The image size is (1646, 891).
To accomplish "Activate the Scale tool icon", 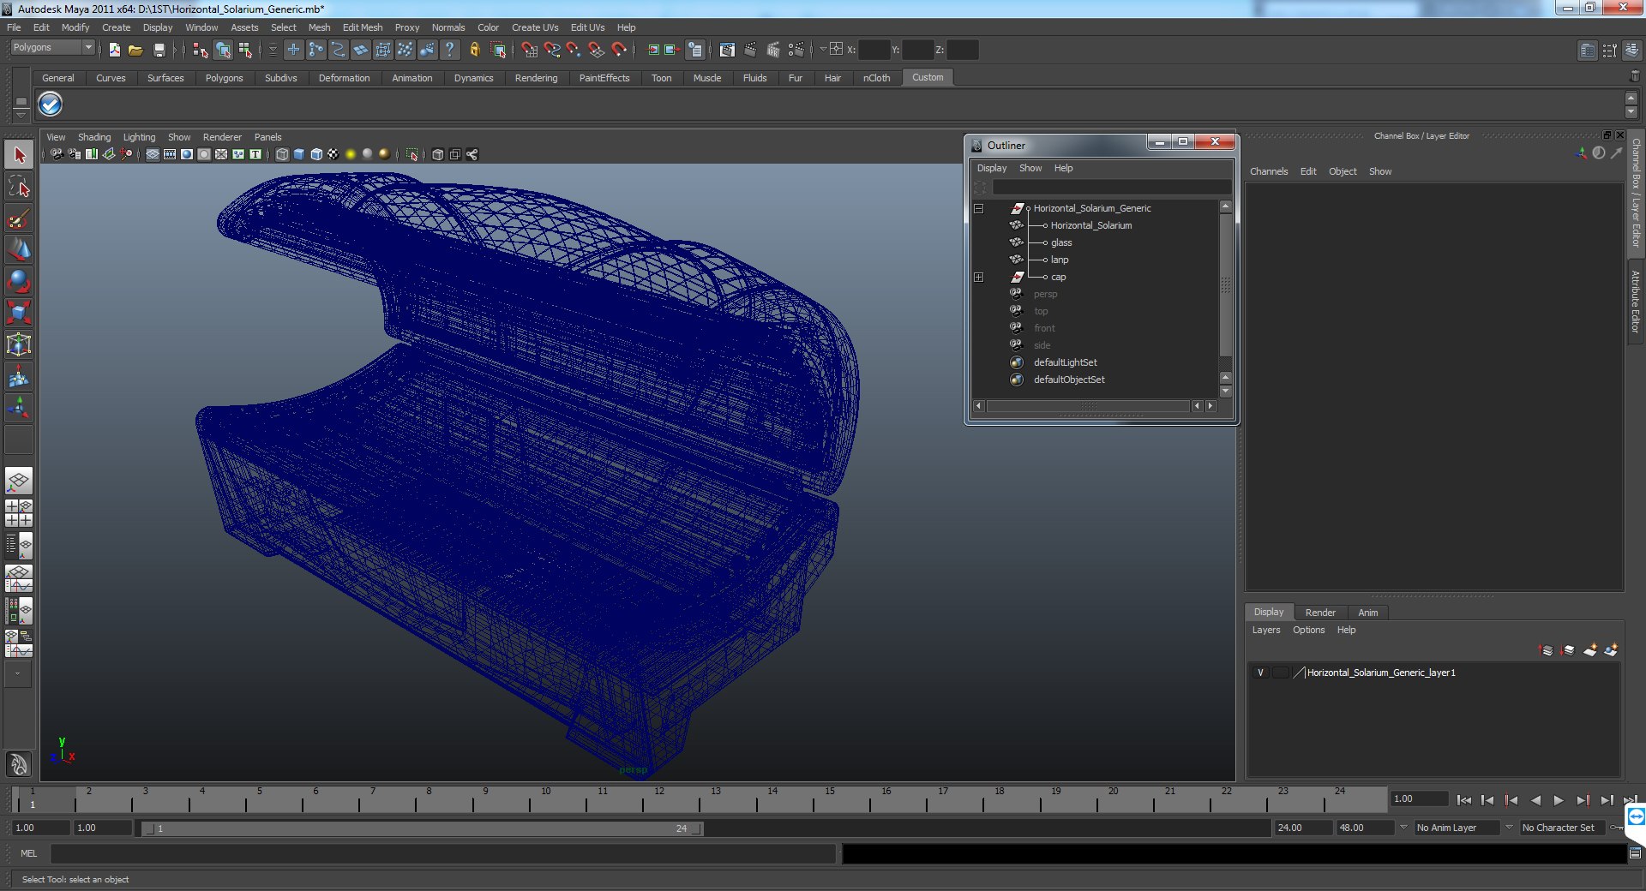I will tap(19, 313).
